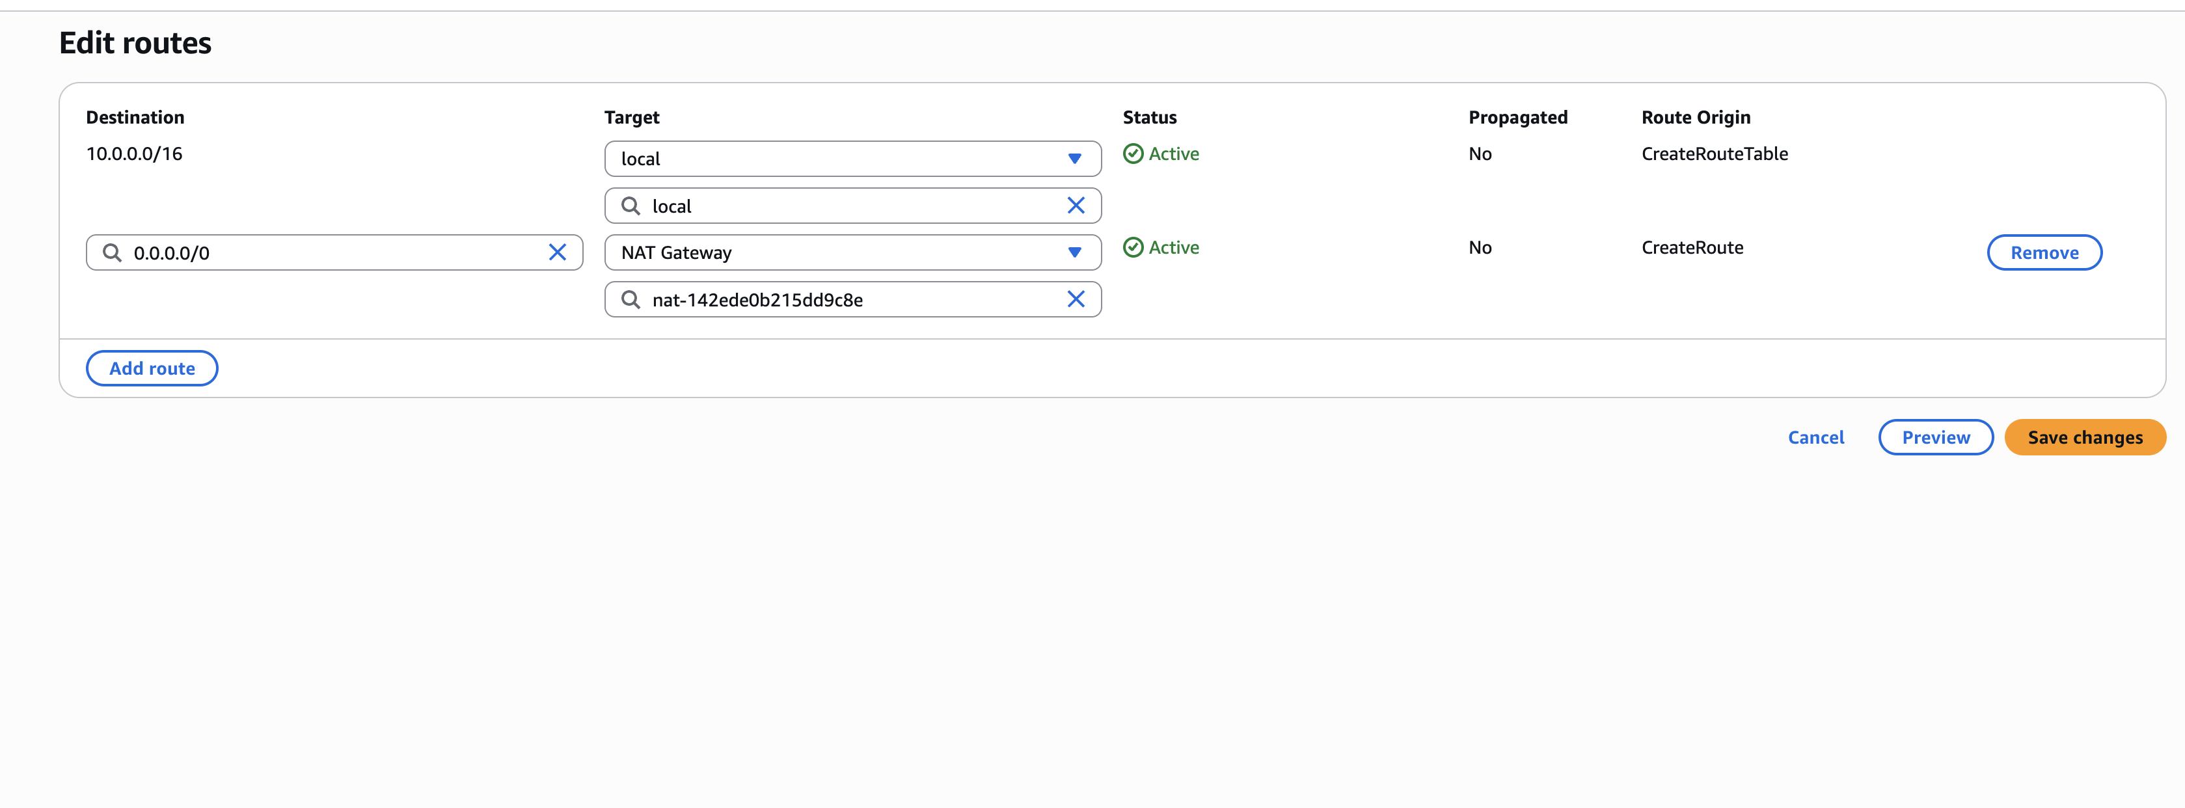Click the Edit routes page heading
Screen dimensions: 2185x808
point(135,42)
